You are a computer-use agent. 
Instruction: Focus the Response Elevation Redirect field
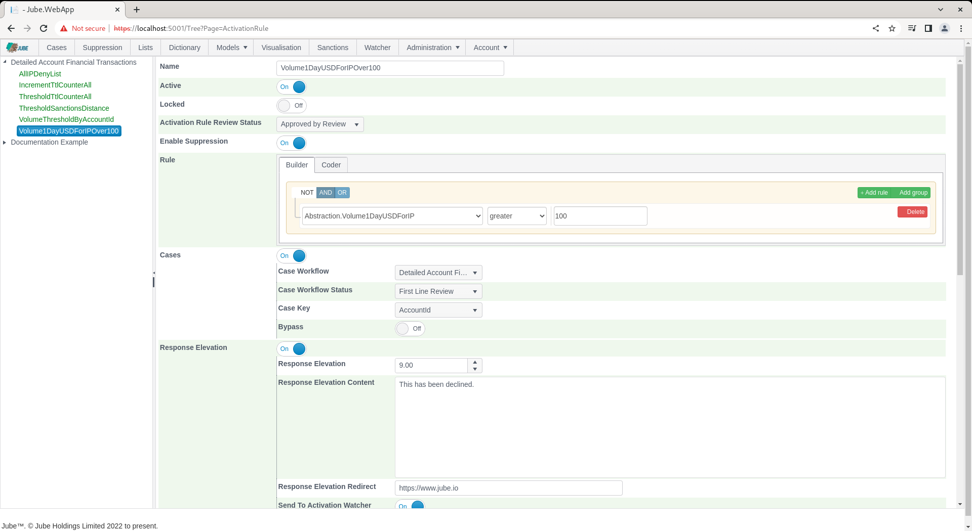click(x=508, y=488)
